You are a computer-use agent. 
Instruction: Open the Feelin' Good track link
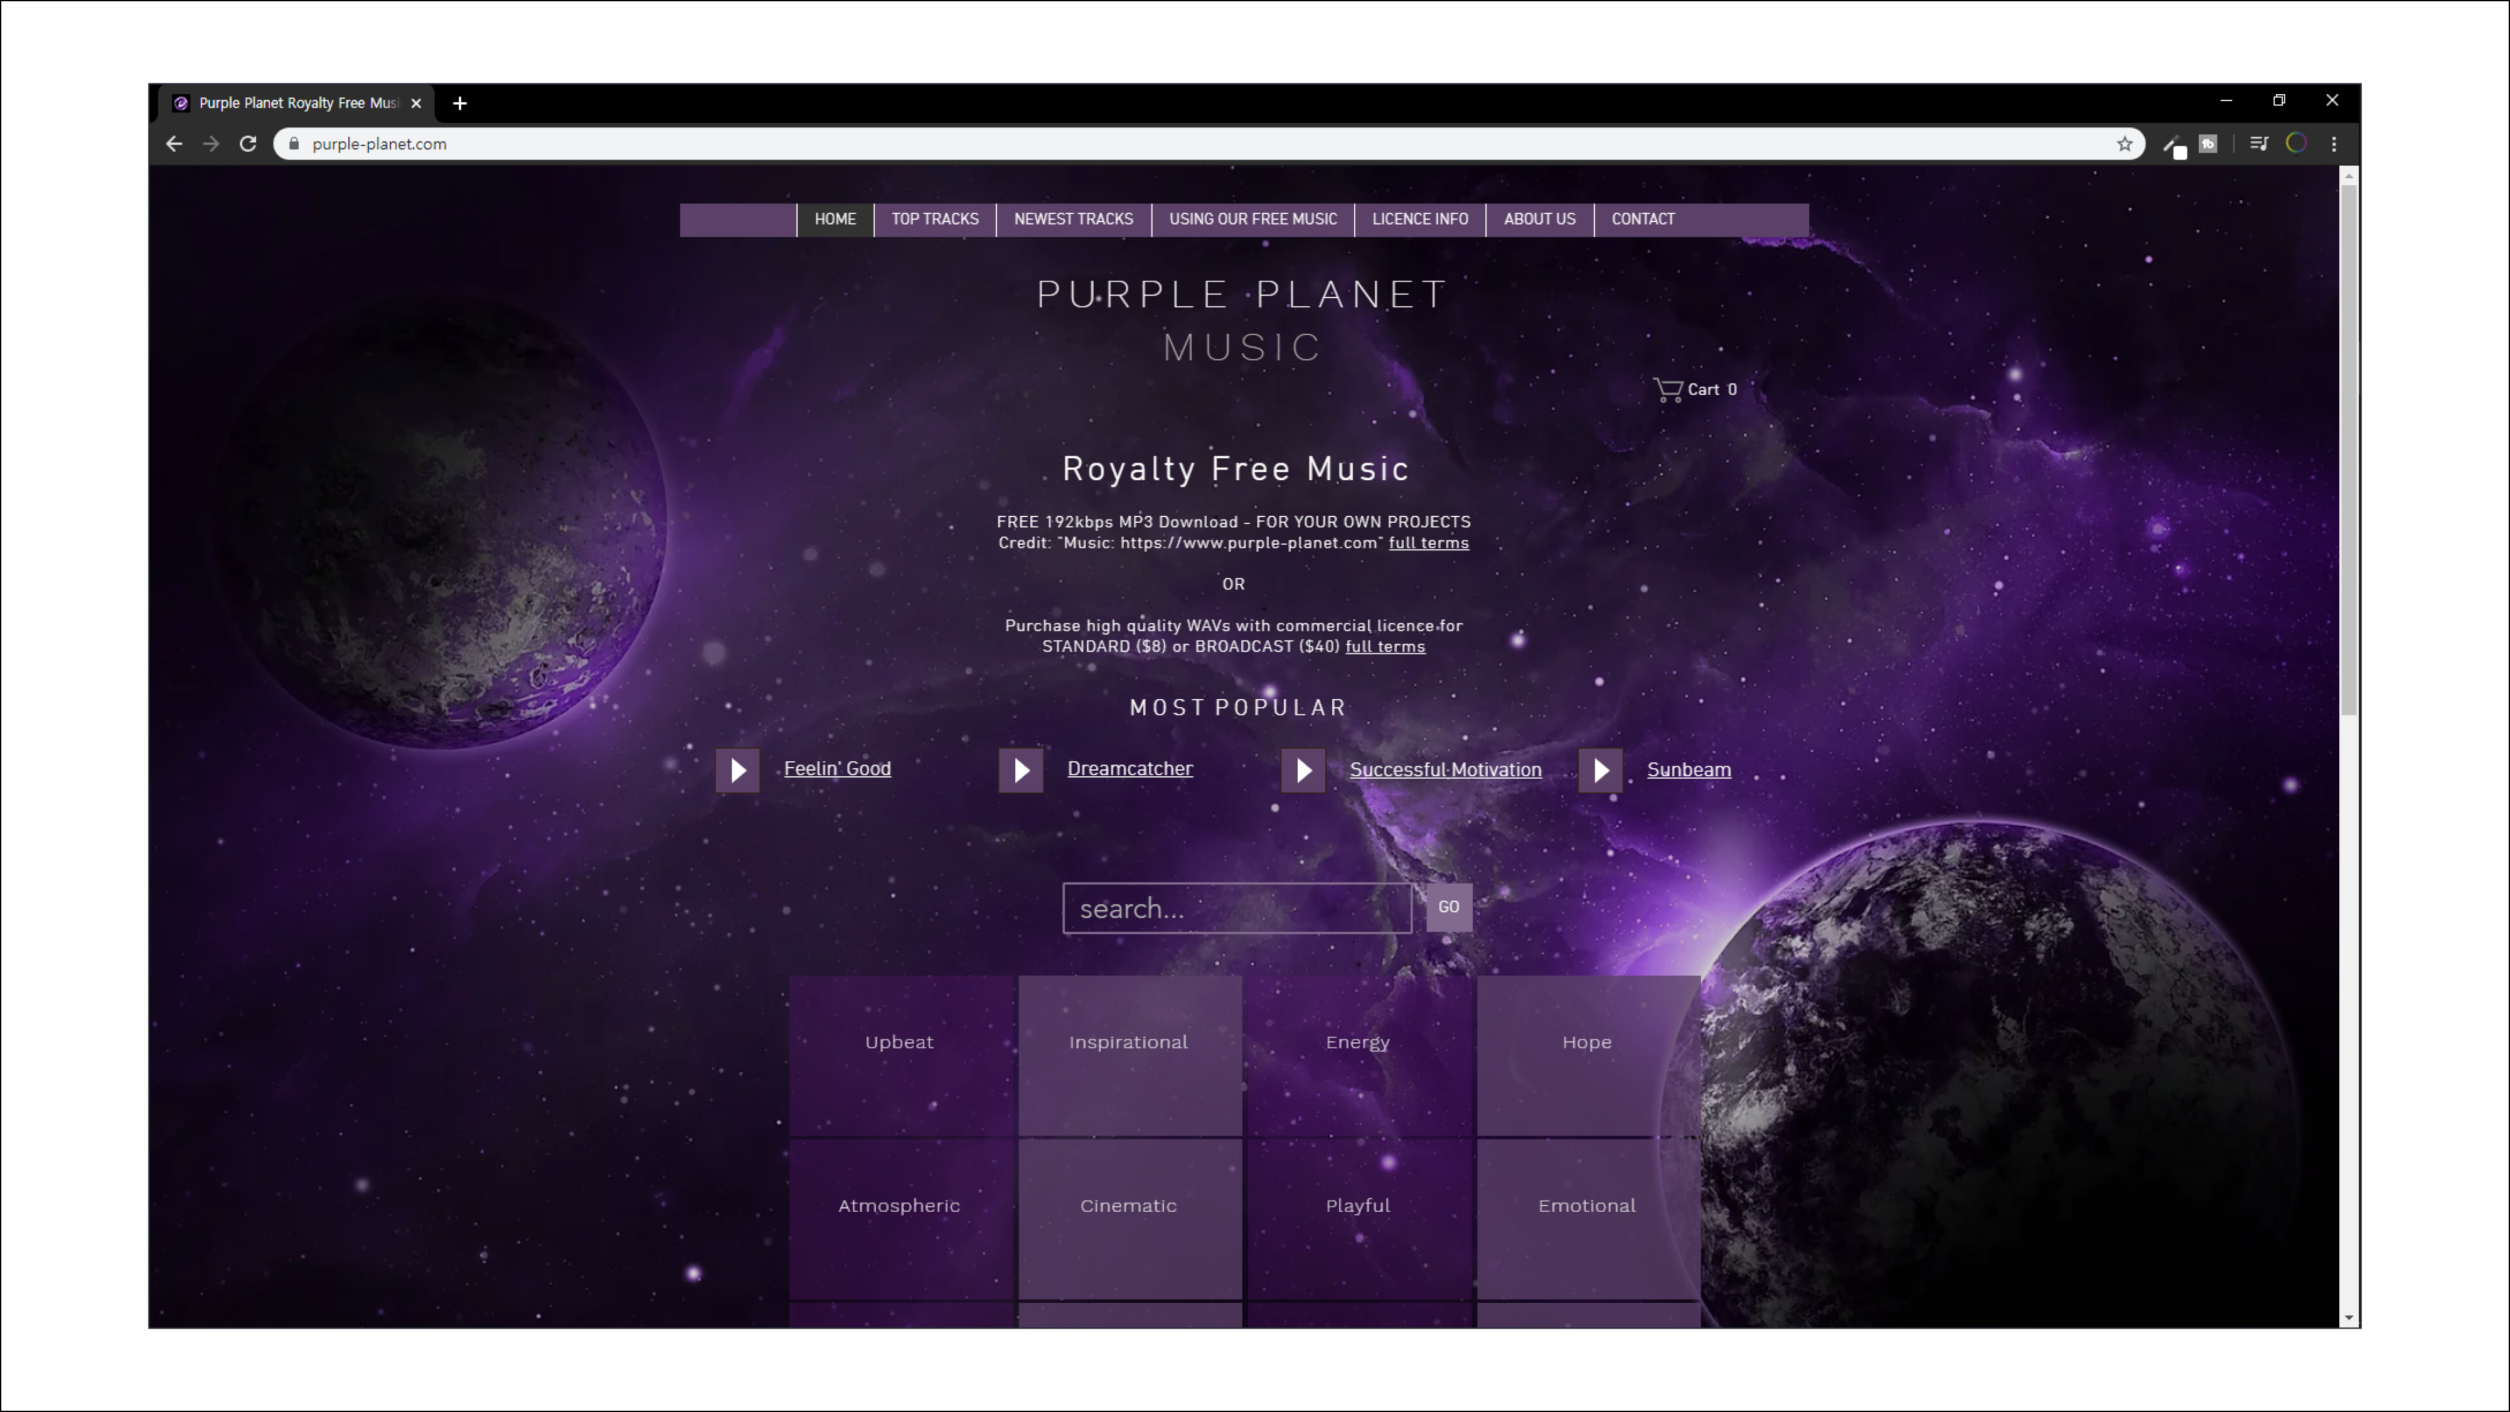coord(837,769)
